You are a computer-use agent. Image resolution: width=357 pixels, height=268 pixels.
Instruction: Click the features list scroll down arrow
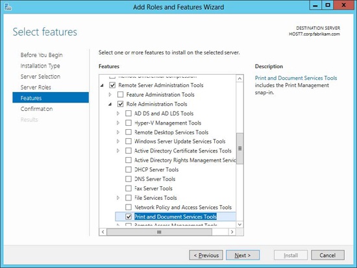coord(240,225)
